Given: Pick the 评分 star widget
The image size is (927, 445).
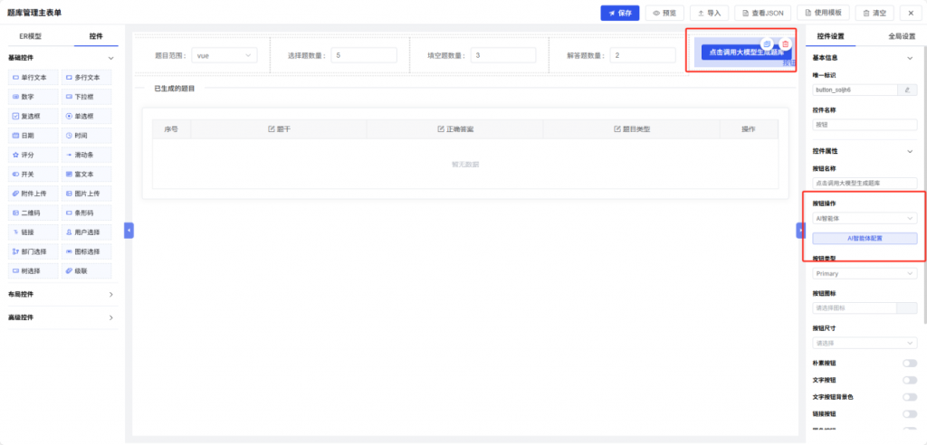Looking at the screenshot, I should 33,155.
